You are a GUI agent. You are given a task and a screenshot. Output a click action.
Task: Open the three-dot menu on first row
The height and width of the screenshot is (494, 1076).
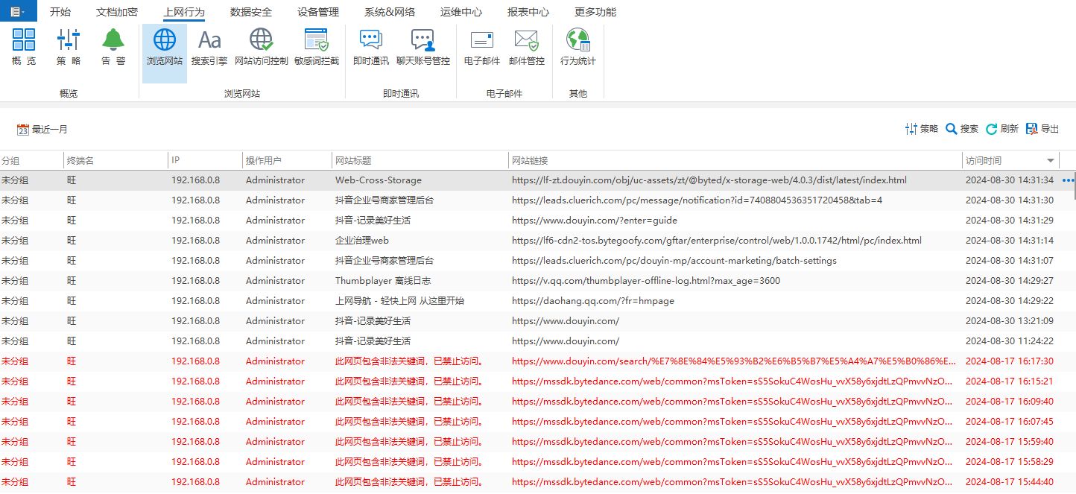click(1069, 180)
